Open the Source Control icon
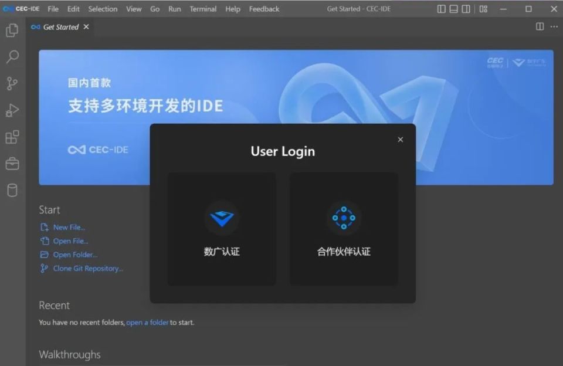 12,83
